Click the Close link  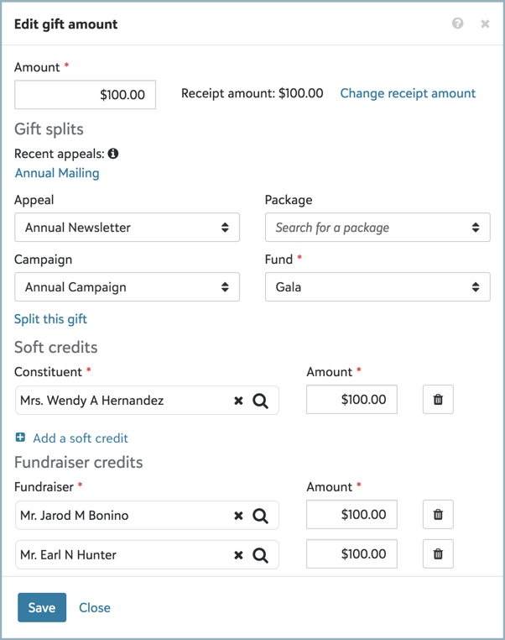click(95, 607)
